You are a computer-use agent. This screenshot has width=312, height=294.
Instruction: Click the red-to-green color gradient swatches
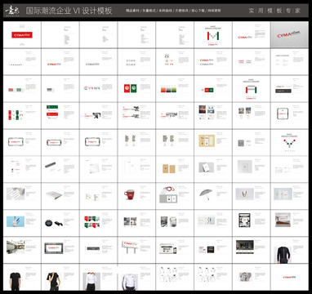tap(168, 90)
